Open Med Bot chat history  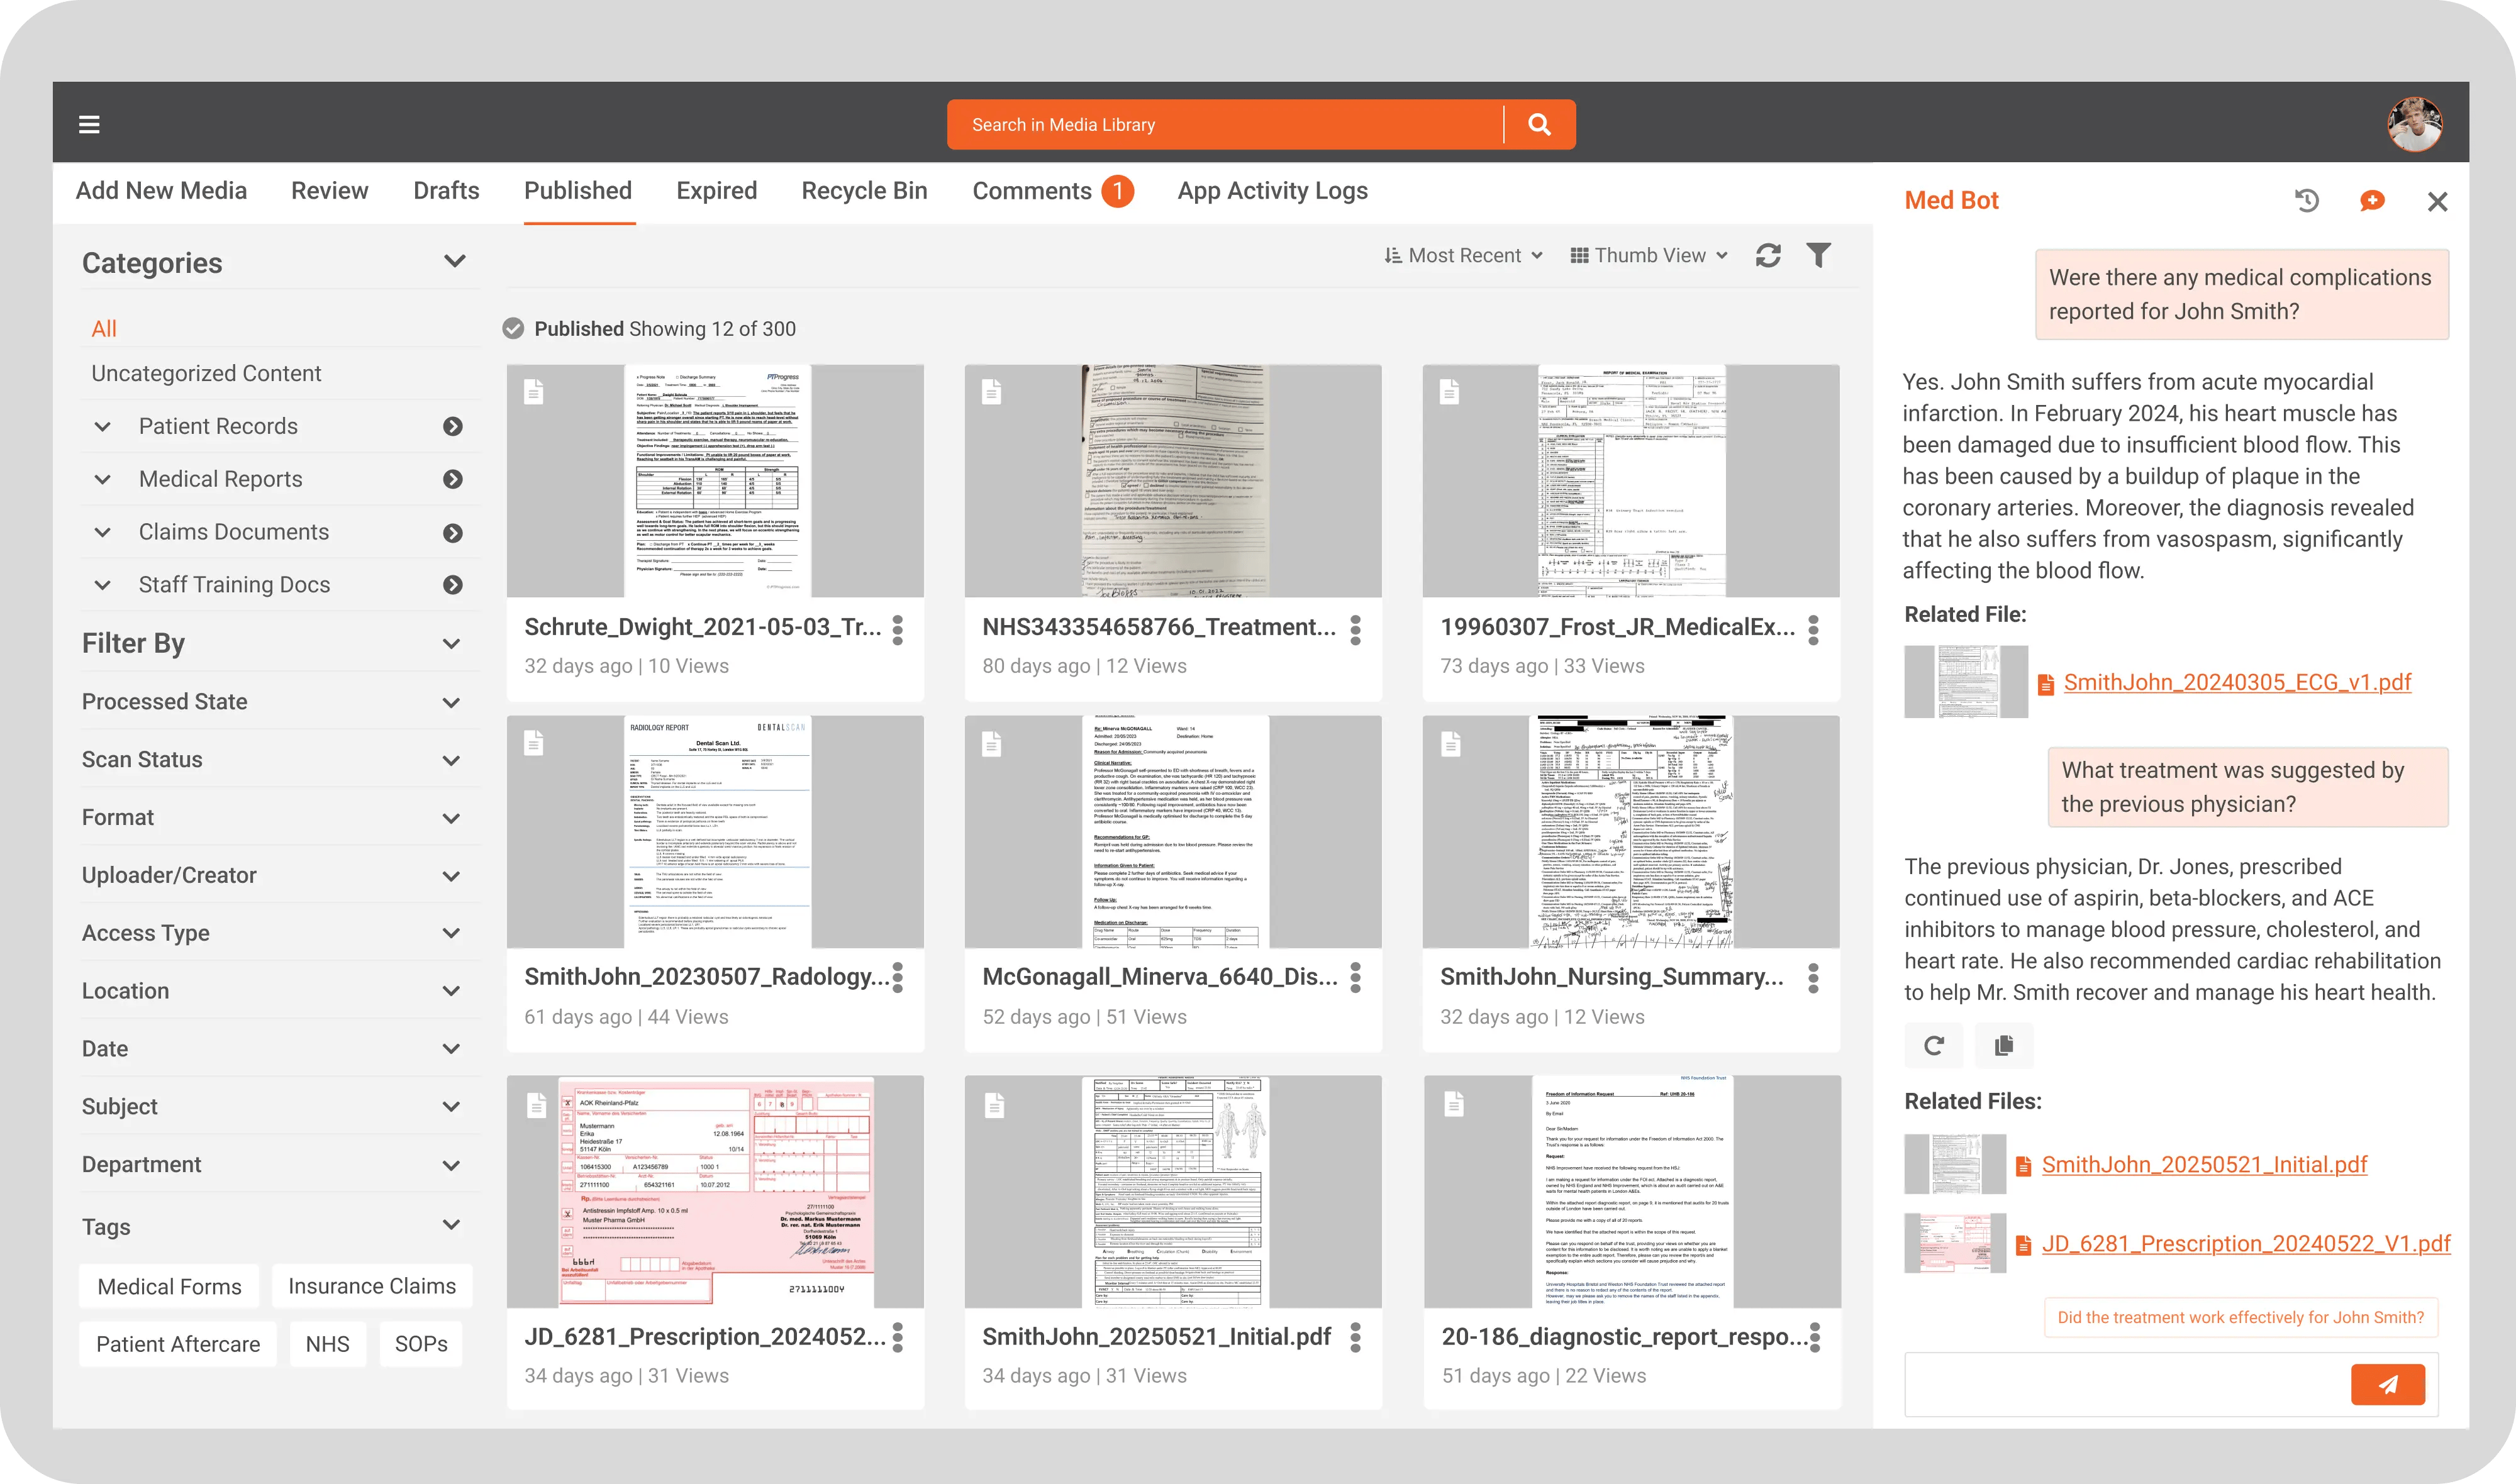click(x=2306, y=201)
